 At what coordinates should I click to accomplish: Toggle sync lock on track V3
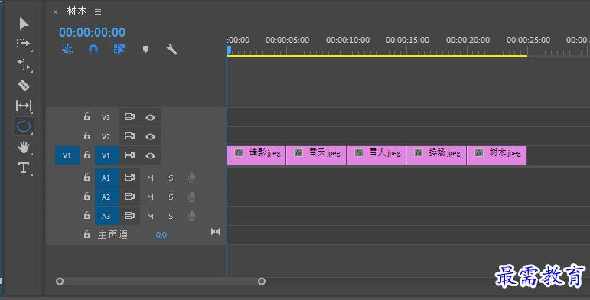(x=130, y=117)
